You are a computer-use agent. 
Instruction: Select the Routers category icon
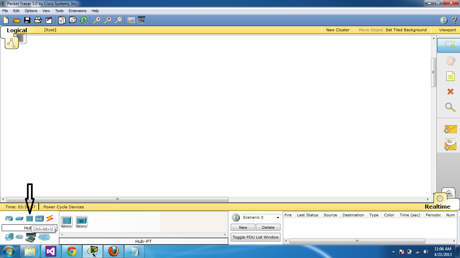click(x=9, y=218)
